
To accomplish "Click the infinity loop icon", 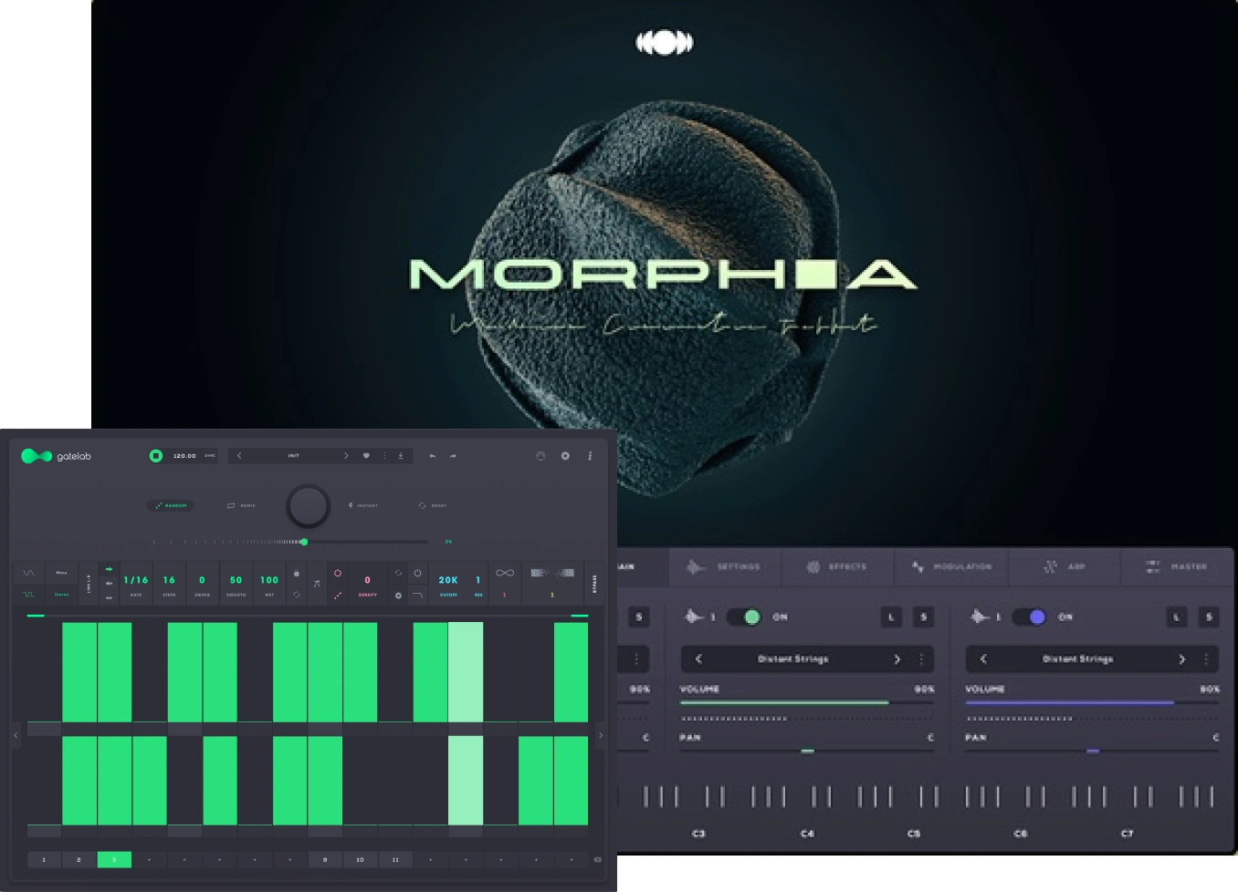I will click(x=505, y=573).
